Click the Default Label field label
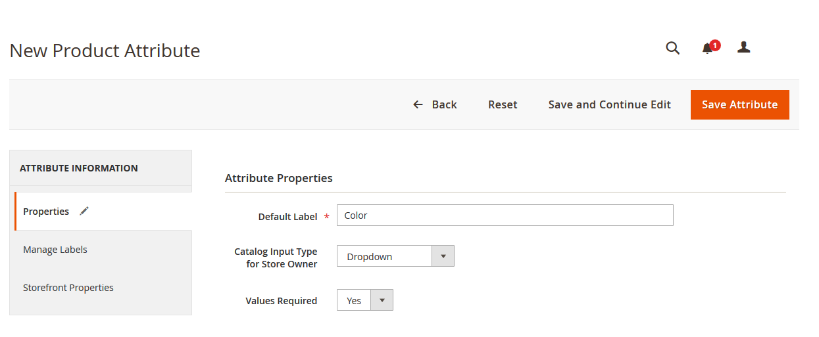Viewport: 819px width, 337px height. point(288,216)
